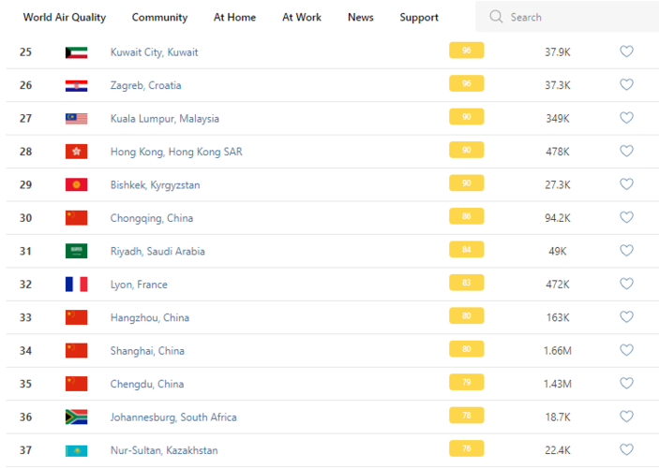The height and width of the screenshot is (468, 659).
Task: Open World Air Quality menu
Action: (x=65, y=18)
